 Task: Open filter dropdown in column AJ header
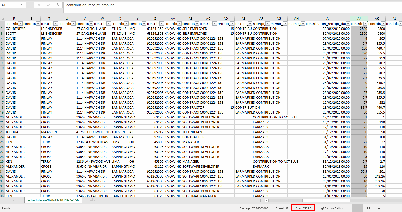coord(365,24)
